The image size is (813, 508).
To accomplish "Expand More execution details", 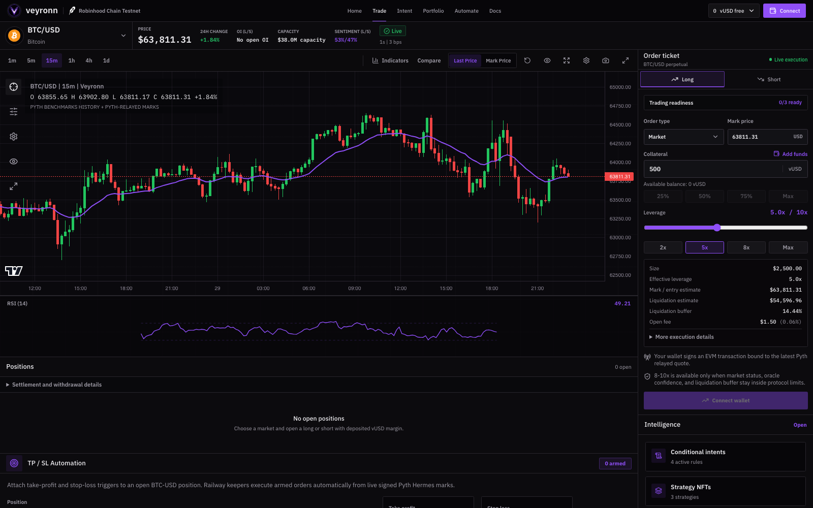I will click(x=681, y=337).
